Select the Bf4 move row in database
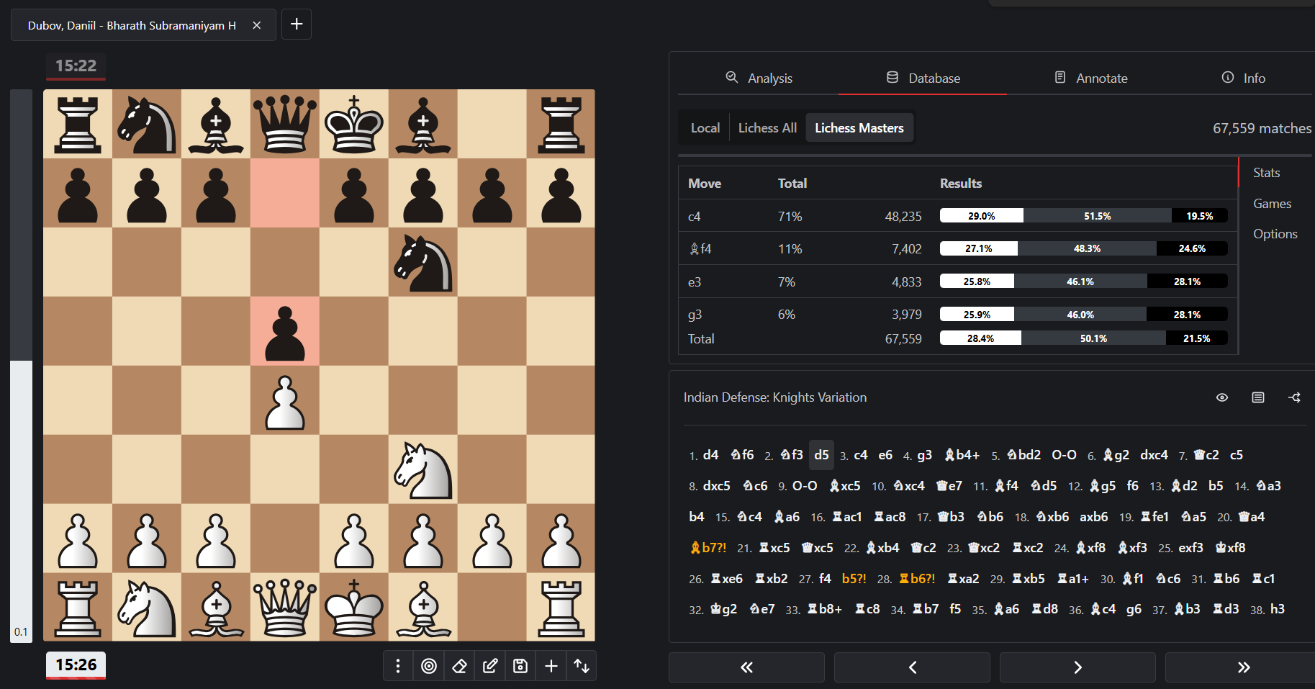The height and width of the screenshot is (689, 1315). (x=958, y=248)
